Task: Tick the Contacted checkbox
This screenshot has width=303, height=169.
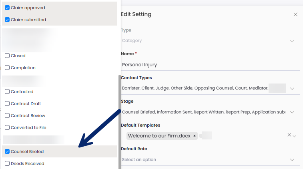Action: coord(7,91)
